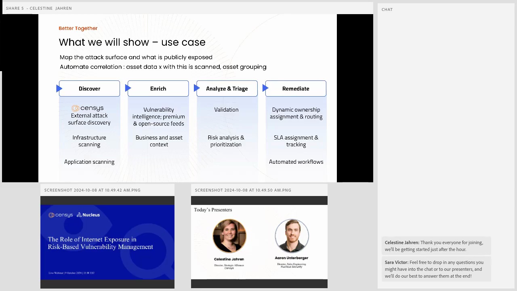
Task: Click the name 'Aaron Unterberger' under the photo
Action: pyautogui.click(x=292, y=258)
